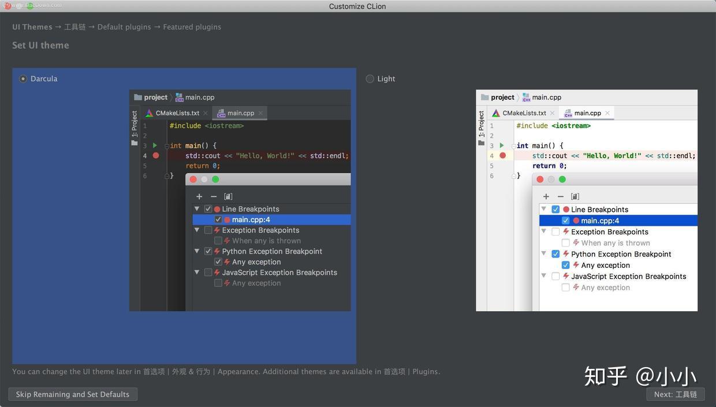
Task: Click the Featured plugins breadcrumb step
Action: tap(192, 27)
